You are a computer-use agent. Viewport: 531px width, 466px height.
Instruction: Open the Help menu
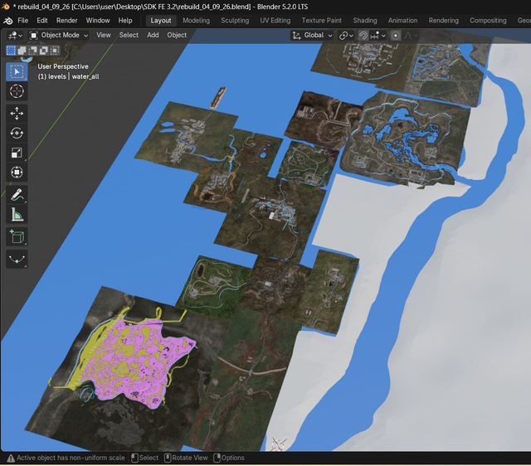coord(125,21)
